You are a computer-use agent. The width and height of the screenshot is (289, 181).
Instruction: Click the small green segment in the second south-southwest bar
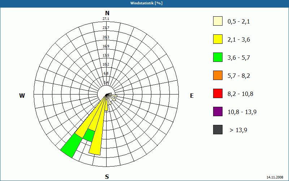pyautogui.click(x=89, y=135)
